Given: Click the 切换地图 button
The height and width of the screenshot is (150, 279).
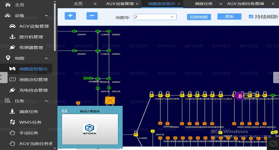Looking at the screenshot, I should 199,17.
